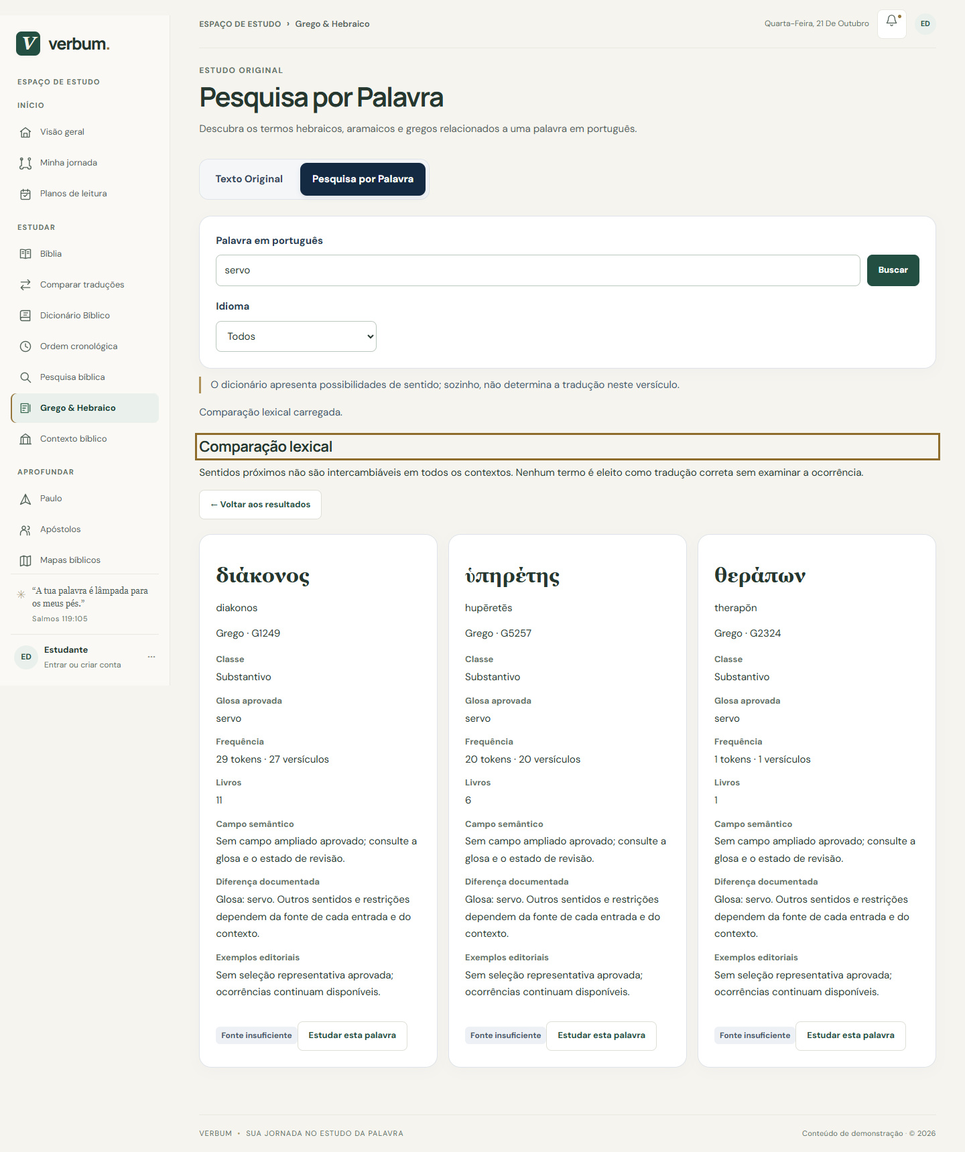965x1152 pixels.
Task: Click Espaço de Estudo breadcrumb link
Action: point(240,24)
